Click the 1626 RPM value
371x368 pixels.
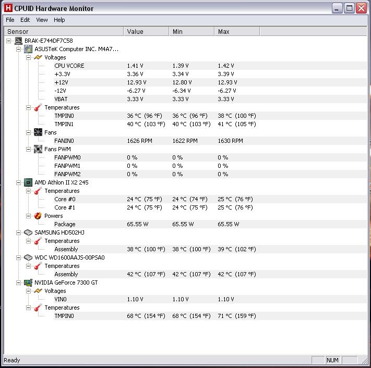140,141
